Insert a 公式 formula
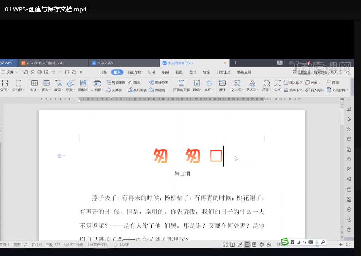The height and width of the screenshot is (256, 361). [x=277, y=85]
